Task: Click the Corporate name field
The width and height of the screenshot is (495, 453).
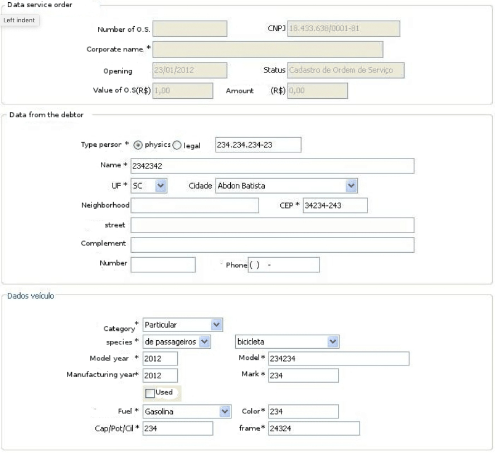Action: 268,49
